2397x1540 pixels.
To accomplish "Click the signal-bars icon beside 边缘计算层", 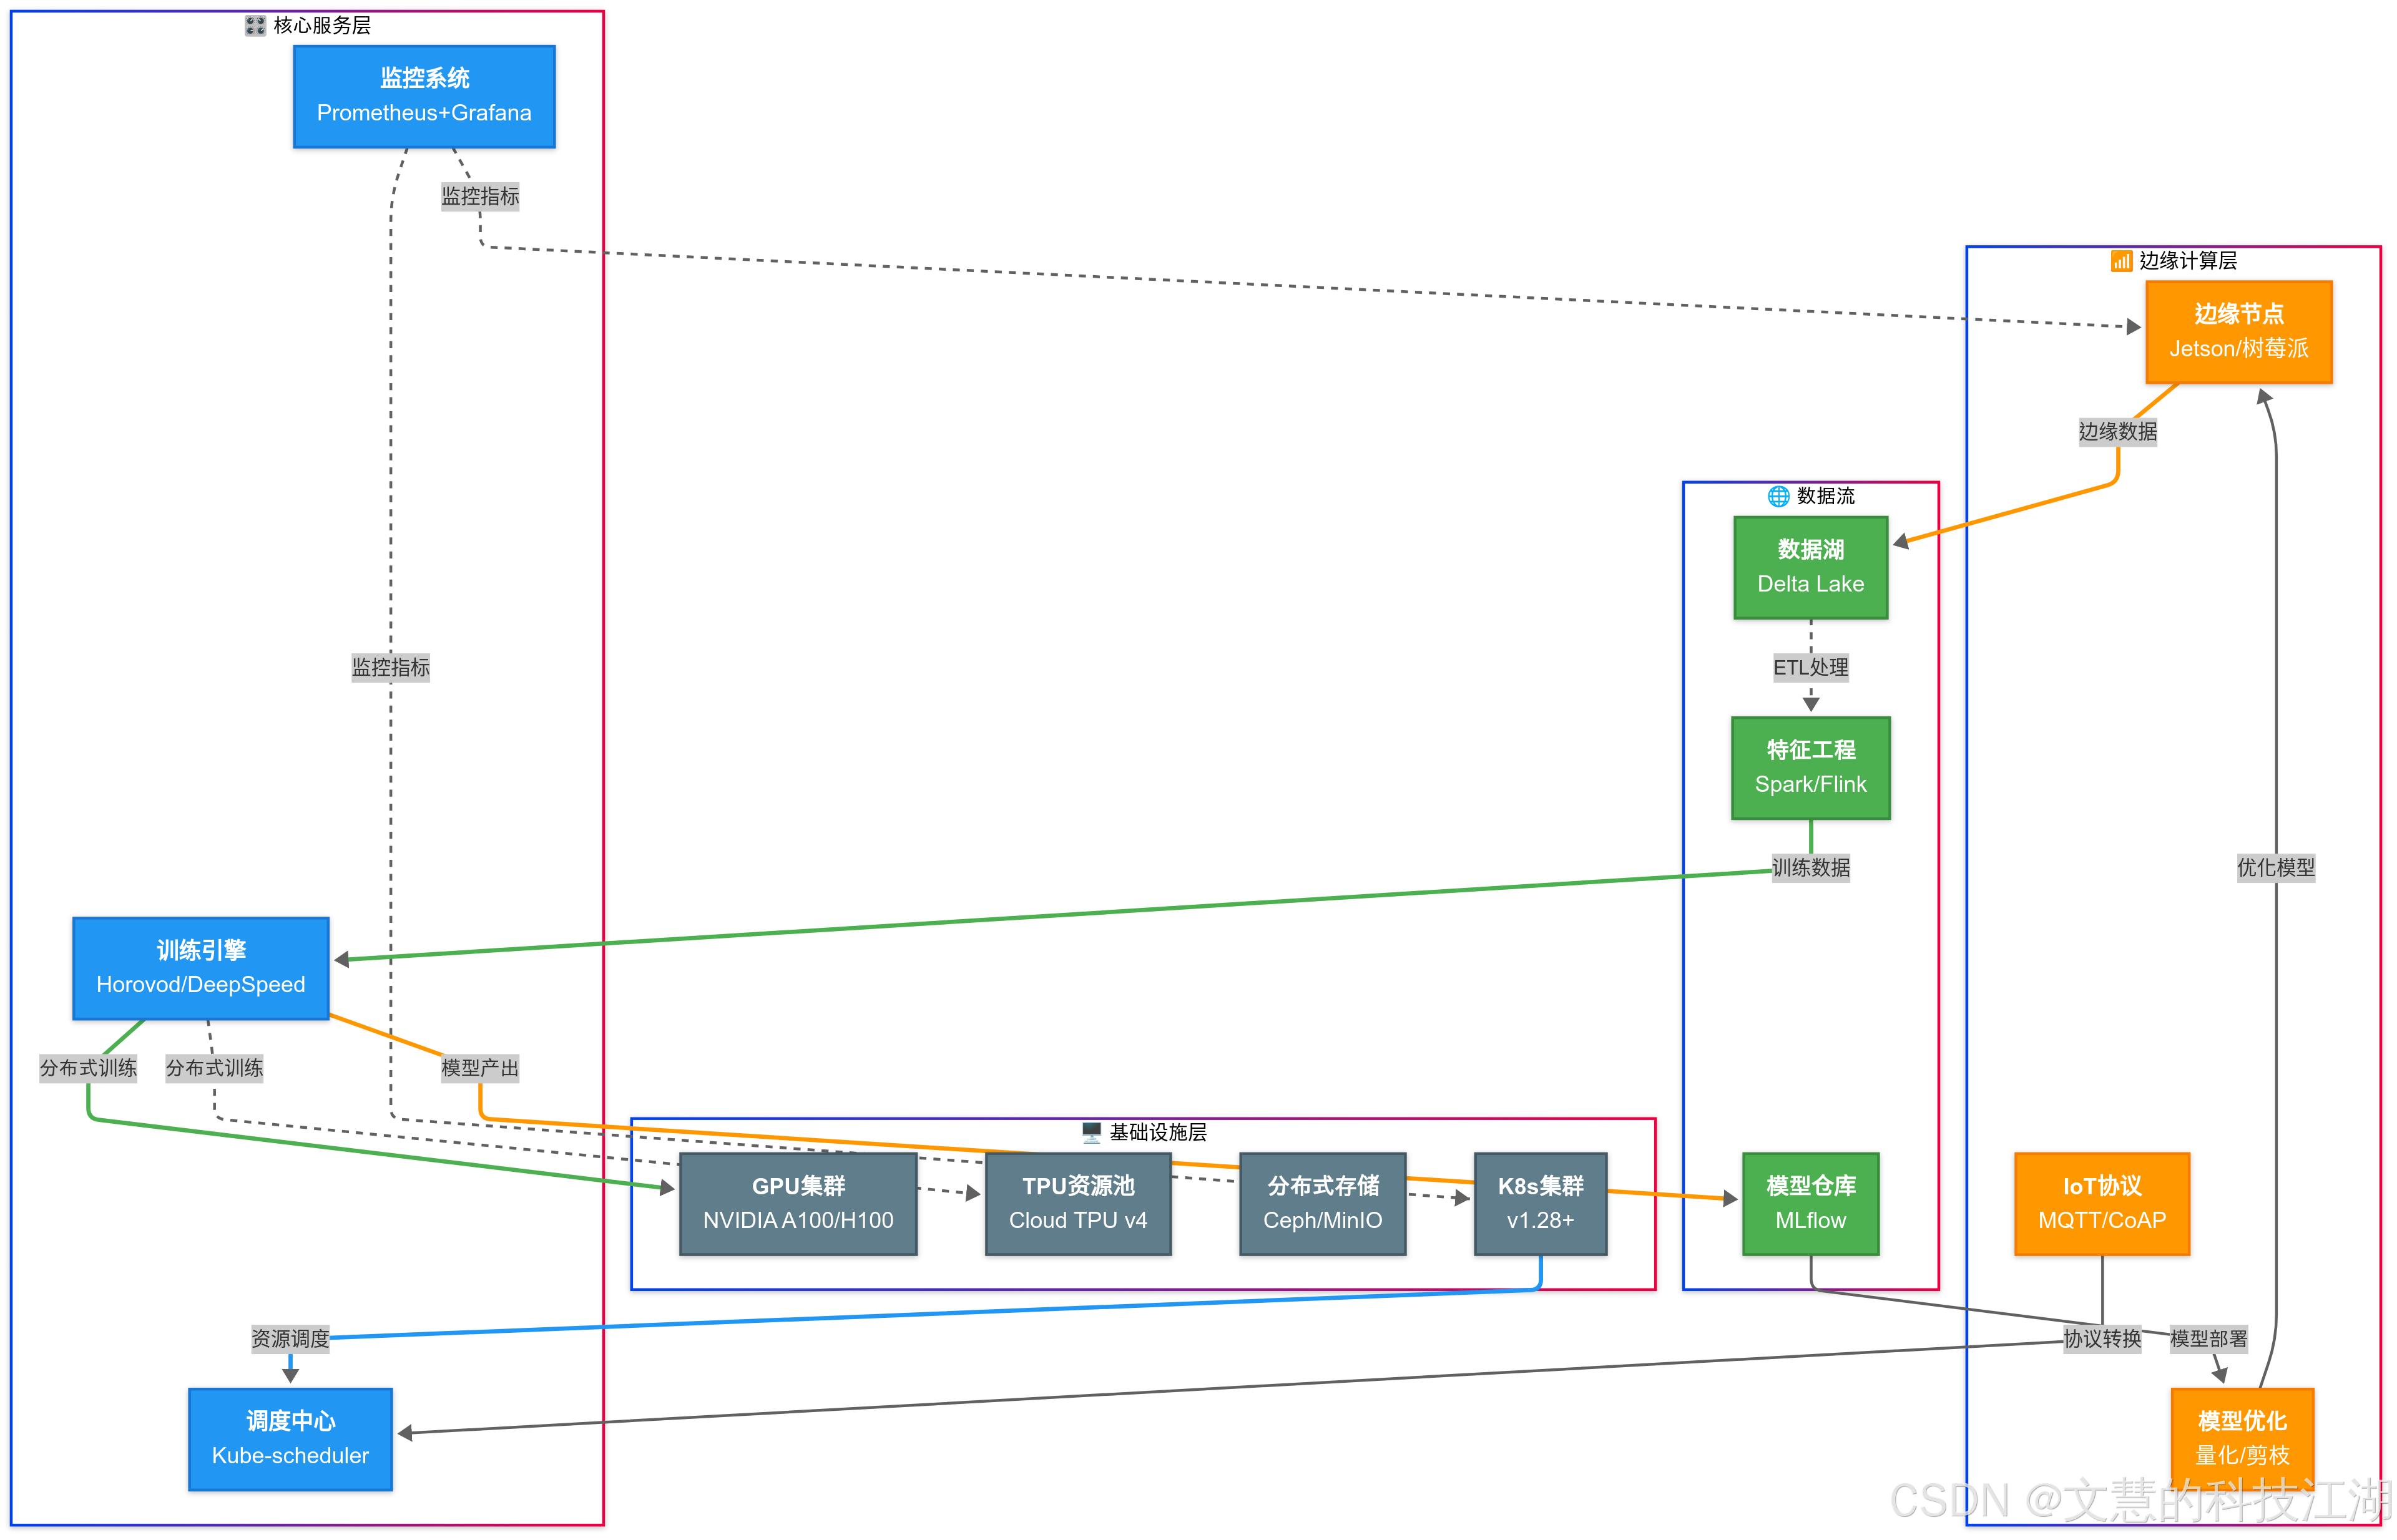I will 2121,261.
